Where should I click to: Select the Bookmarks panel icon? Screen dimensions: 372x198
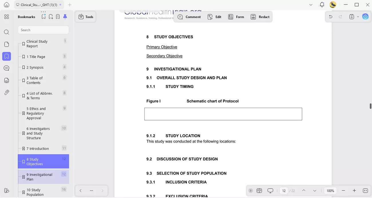pyautogui.click(x=7, y=56)
